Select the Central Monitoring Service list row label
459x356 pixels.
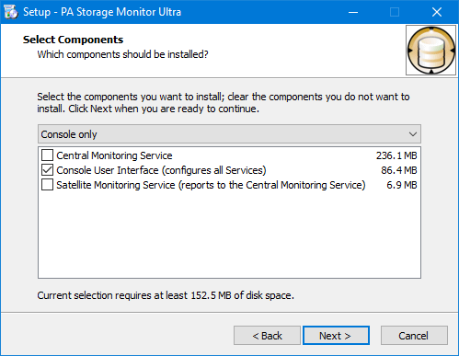pos(114,155)
